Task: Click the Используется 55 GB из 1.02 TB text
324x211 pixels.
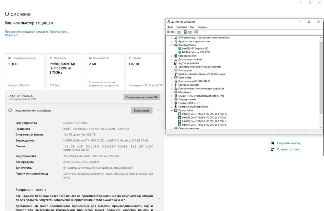Action: tap(145, 85)
